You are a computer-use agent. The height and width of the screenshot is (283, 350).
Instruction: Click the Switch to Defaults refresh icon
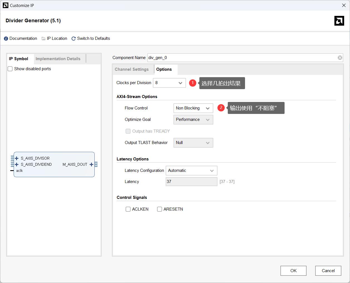tap(74, 38)
